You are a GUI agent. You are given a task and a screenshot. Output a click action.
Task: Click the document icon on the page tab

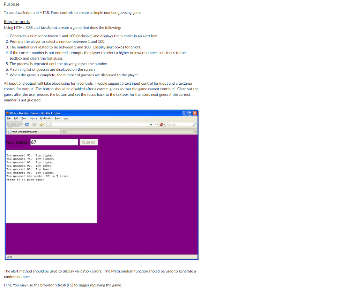pyautogui.click(x=10, y=131)
